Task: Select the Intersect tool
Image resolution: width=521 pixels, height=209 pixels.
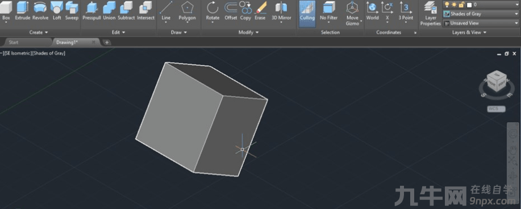Action: [146, 11]
